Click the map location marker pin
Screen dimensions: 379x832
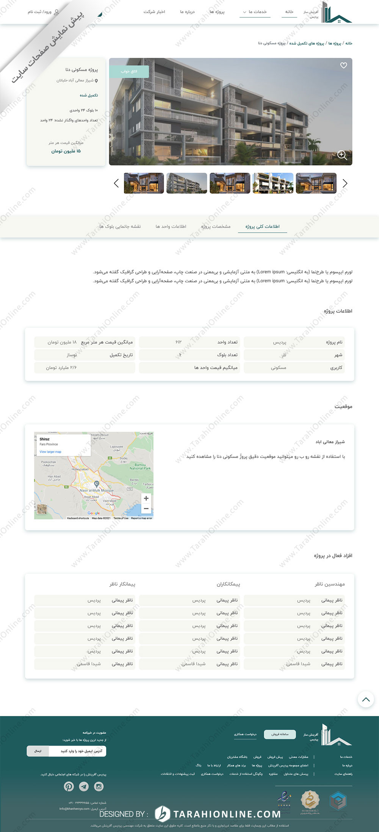pos(97,484)
